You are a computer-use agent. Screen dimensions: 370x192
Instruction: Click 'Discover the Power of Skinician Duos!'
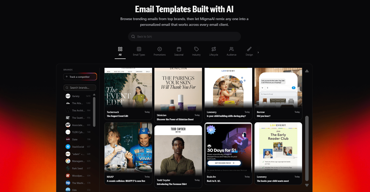coord(175,119)
